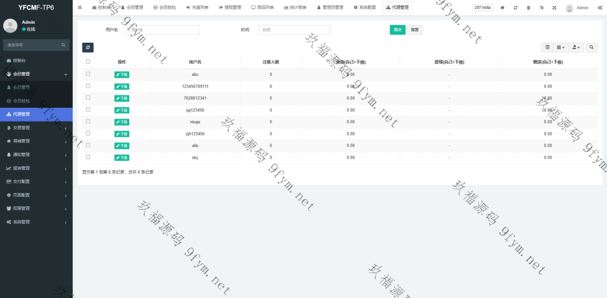The width and height of the screenshot is (607, 298).
Task: Click the refresh icon in the top header
Action: 515,8
